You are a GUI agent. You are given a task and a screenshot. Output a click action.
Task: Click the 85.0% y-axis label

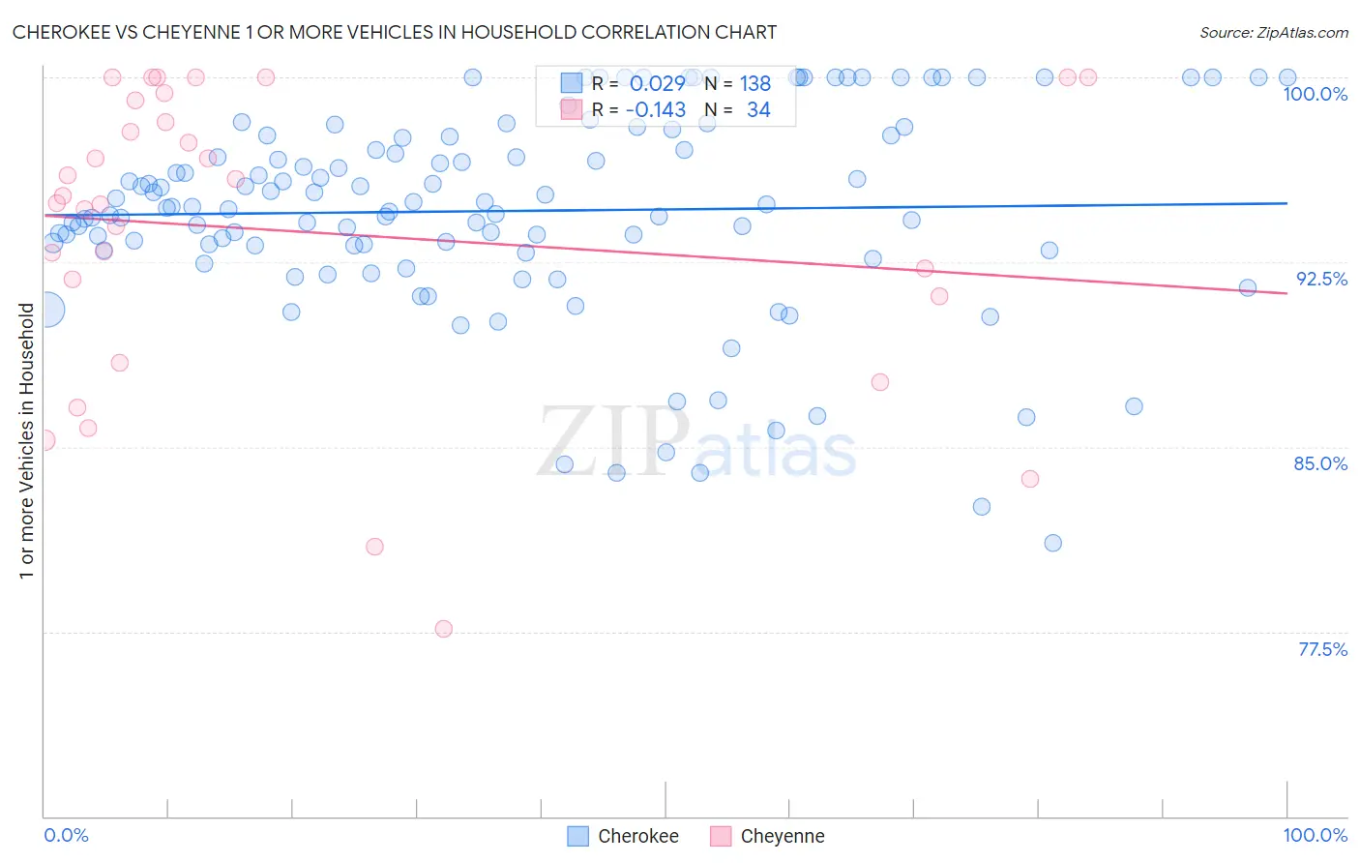[x=1320, y=463]
